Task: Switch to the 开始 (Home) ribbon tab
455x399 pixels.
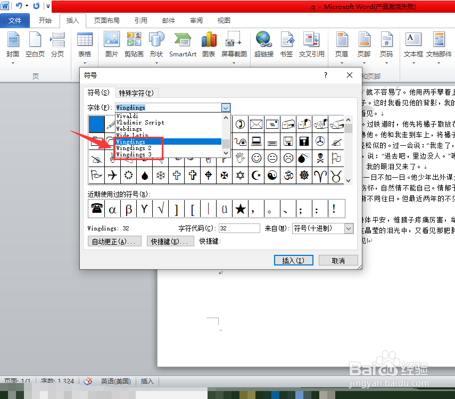Action: (x=45, y=21)
